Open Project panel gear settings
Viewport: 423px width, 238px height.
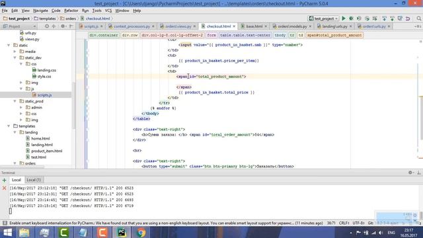[x=63, y=26]
